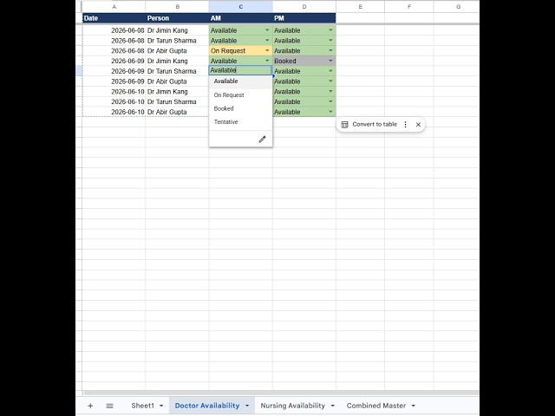Open the all sheets list icon

(110, 406)
